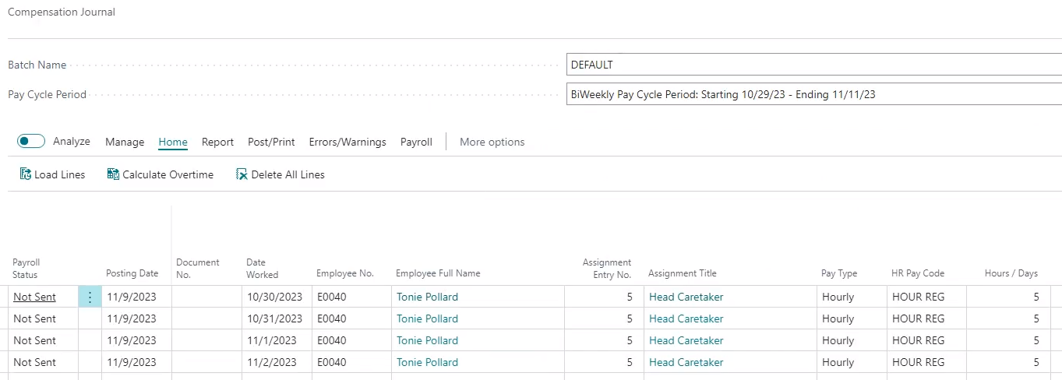Click the Hours / Days column header
The image size is (1062, 380).
(x=1011, y=273)
